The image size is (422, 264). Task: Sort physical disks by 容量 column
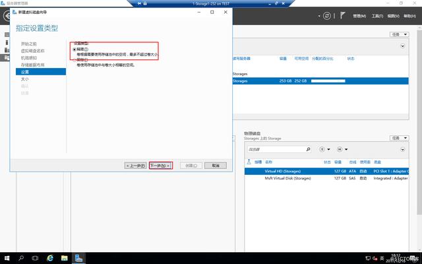pyautogui.click(x=338, y=162)
